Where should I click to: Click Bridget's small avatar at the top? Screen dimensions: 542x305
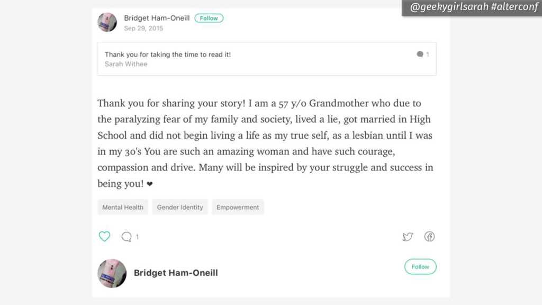107,22
